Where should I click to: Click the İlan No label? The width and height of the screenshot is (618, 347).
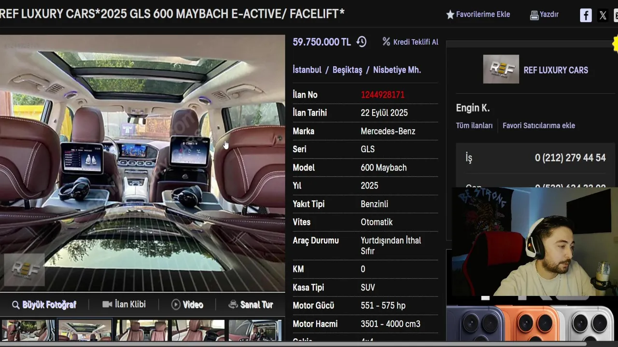[x=305, y=95]
